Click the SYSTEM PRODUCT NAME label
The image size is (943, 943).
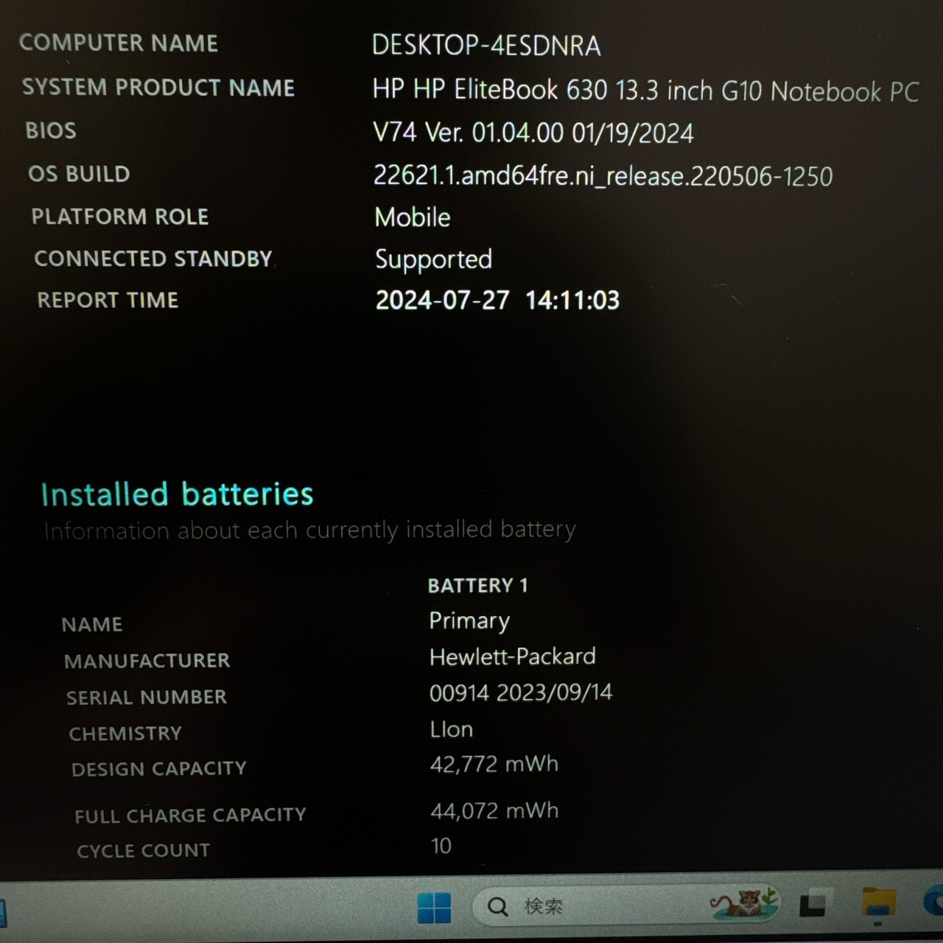pyautogui.click(x=158, y=87)
